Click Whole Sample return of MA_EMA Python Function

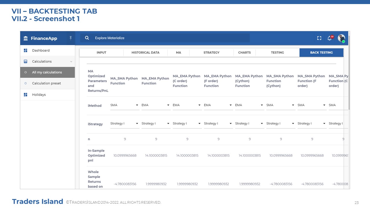tap(156, 184)
